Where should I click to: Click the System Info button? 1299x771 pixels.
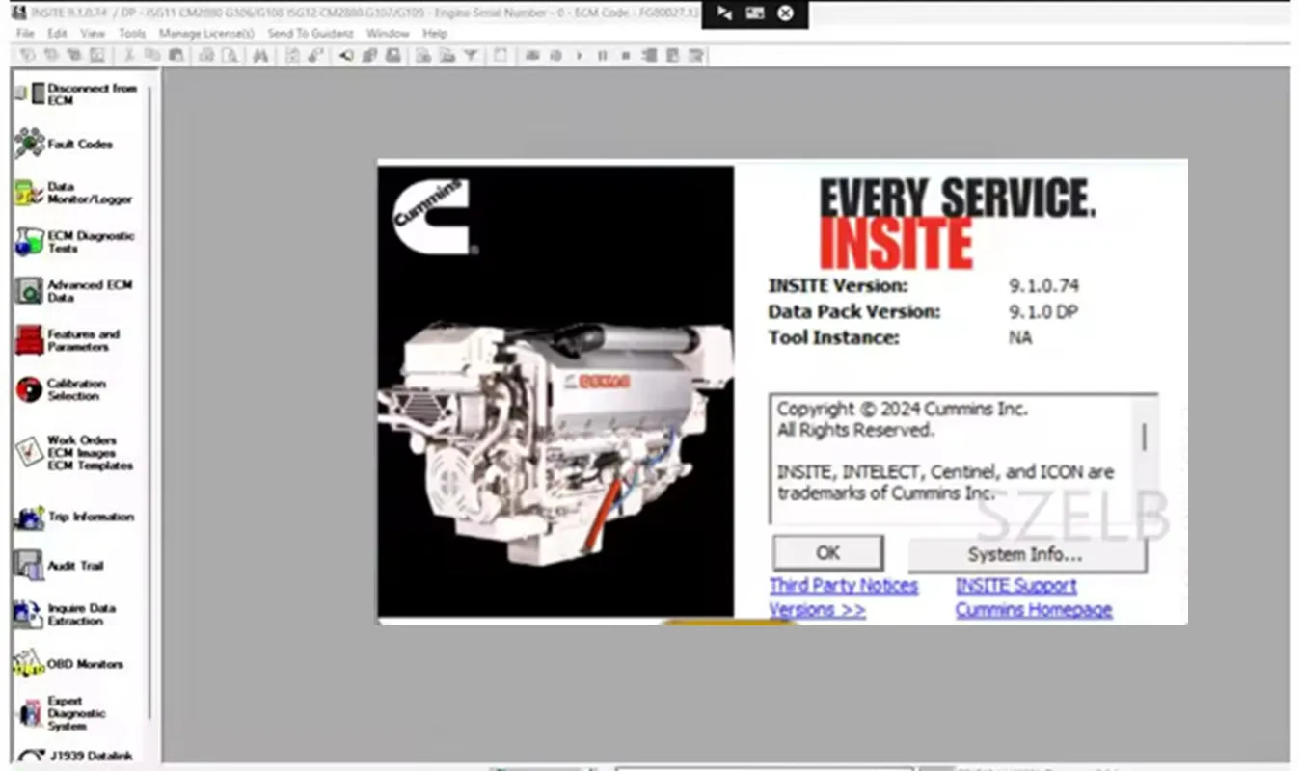tap(1023, 554)
